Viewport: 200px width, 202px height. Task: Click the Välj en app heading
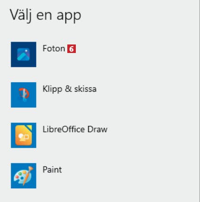(45, 15)
